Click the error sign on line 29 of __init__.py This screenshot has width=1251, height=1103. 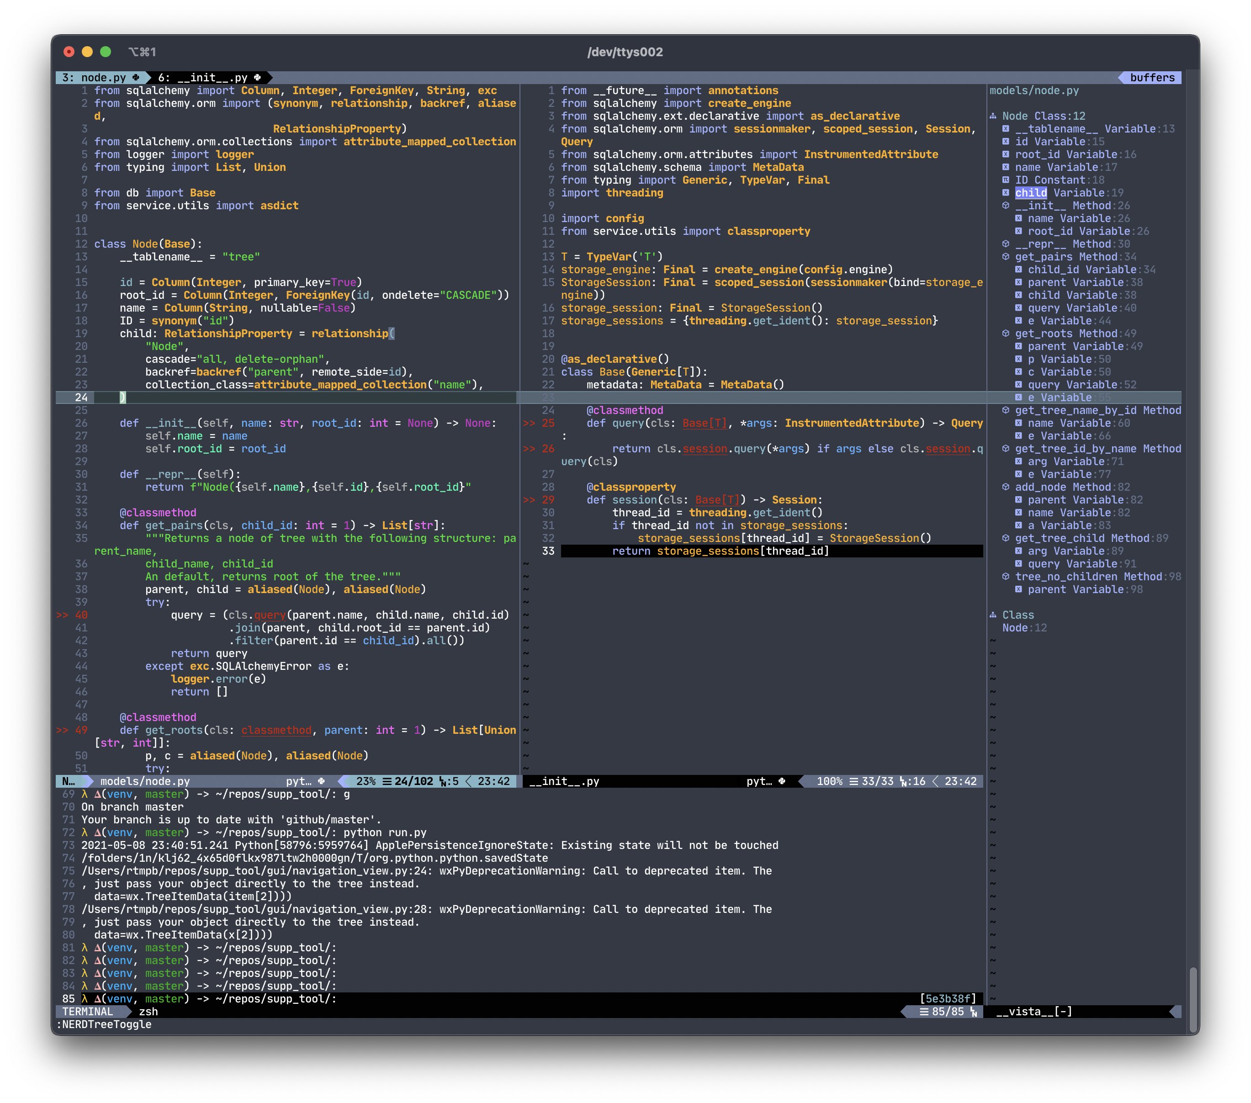tap(529, 500)
